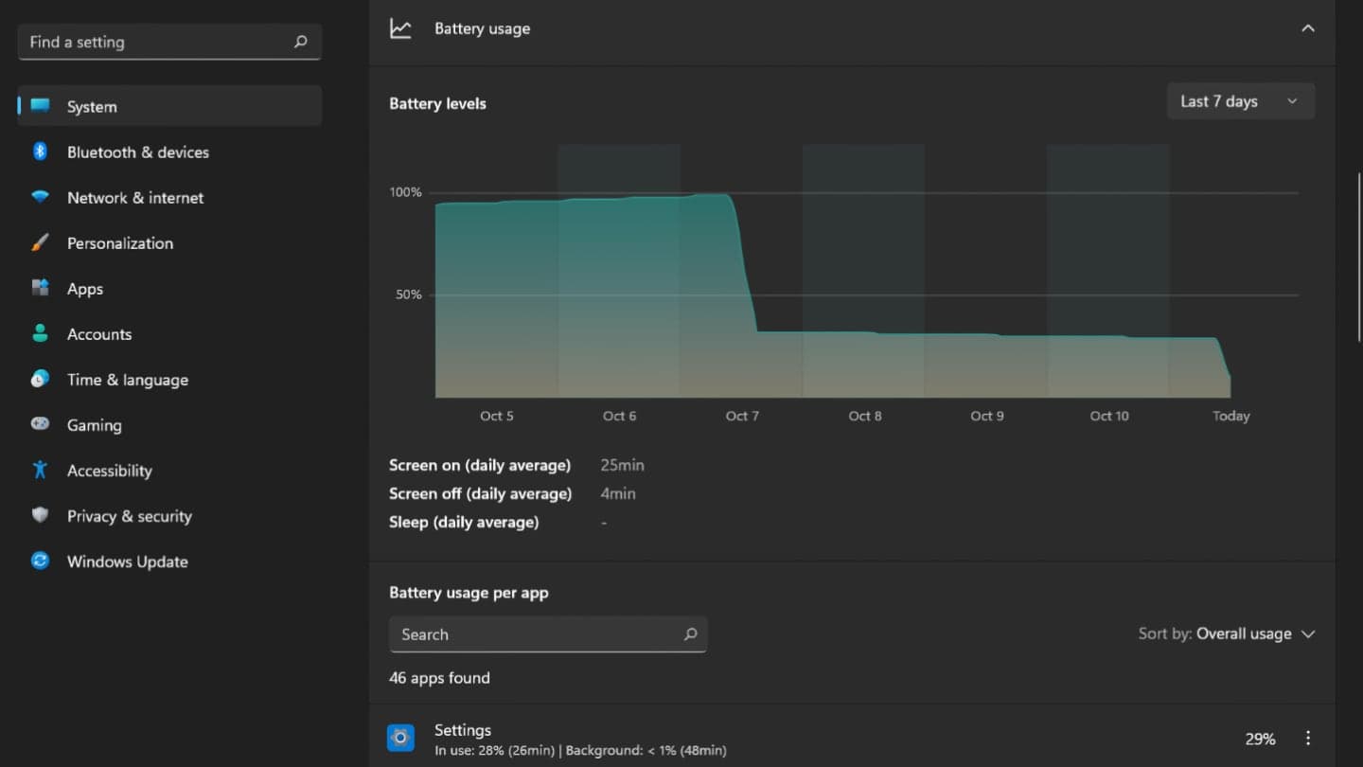Image resolution: width=1363 pixels, height=767 pixels.
Task: Select Personalization in the sidebar
Action: [169, 242]
